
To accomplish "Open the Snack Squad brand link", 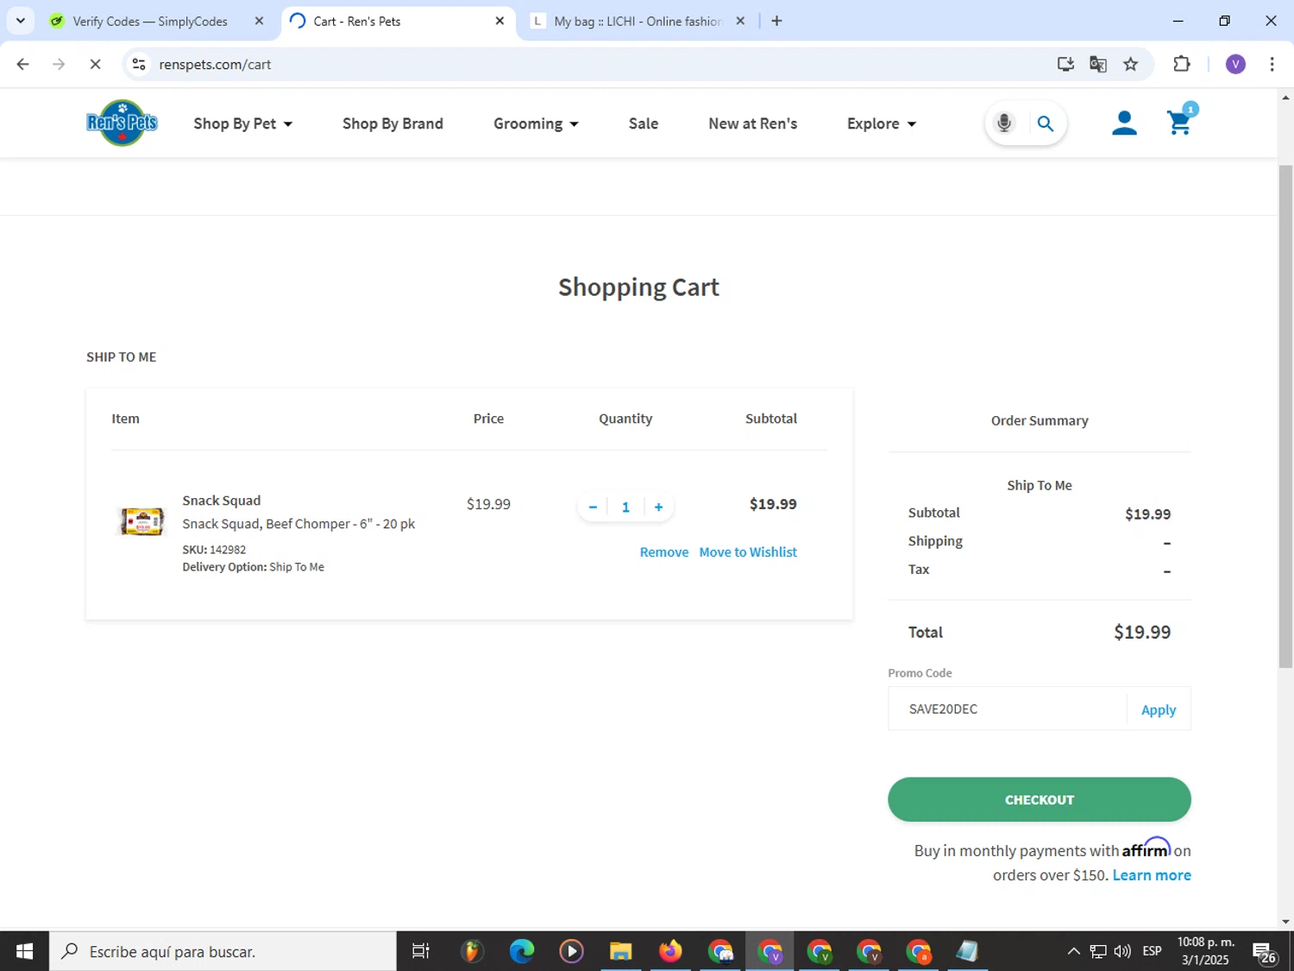I will 221,501.
